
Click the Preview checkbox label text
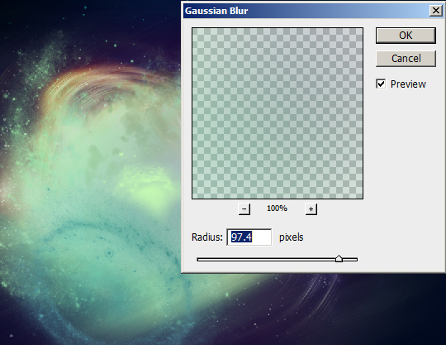(408, 84)
